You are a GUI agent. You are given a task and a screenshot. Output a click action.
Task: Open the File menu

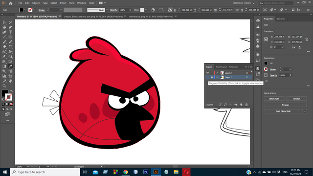pyautogui.click(x=21, y=3)
